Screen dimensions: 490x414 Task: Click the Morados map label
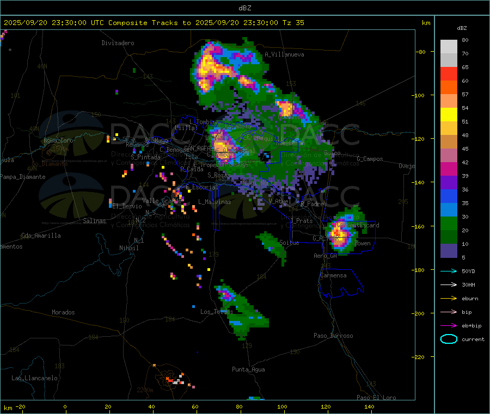coord(63,312)
